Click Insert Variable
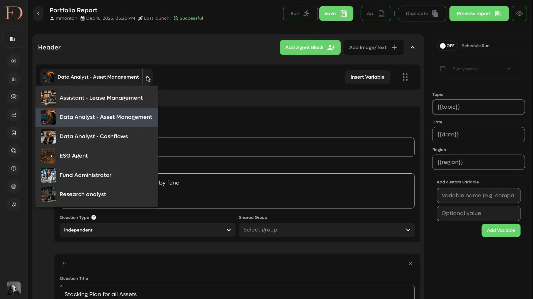The width and height of the screenshot is (533, 299). coord(367,77)
